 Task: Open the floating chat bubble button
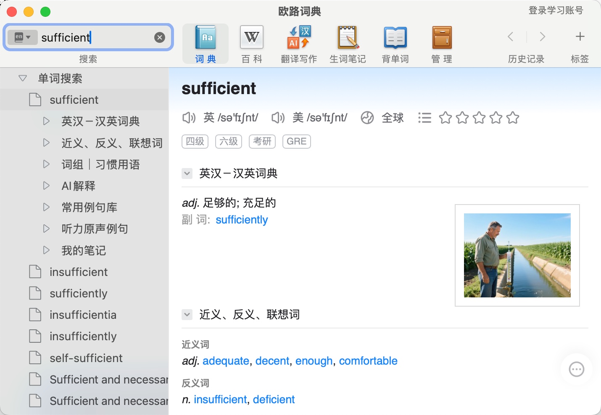[576, 370]
